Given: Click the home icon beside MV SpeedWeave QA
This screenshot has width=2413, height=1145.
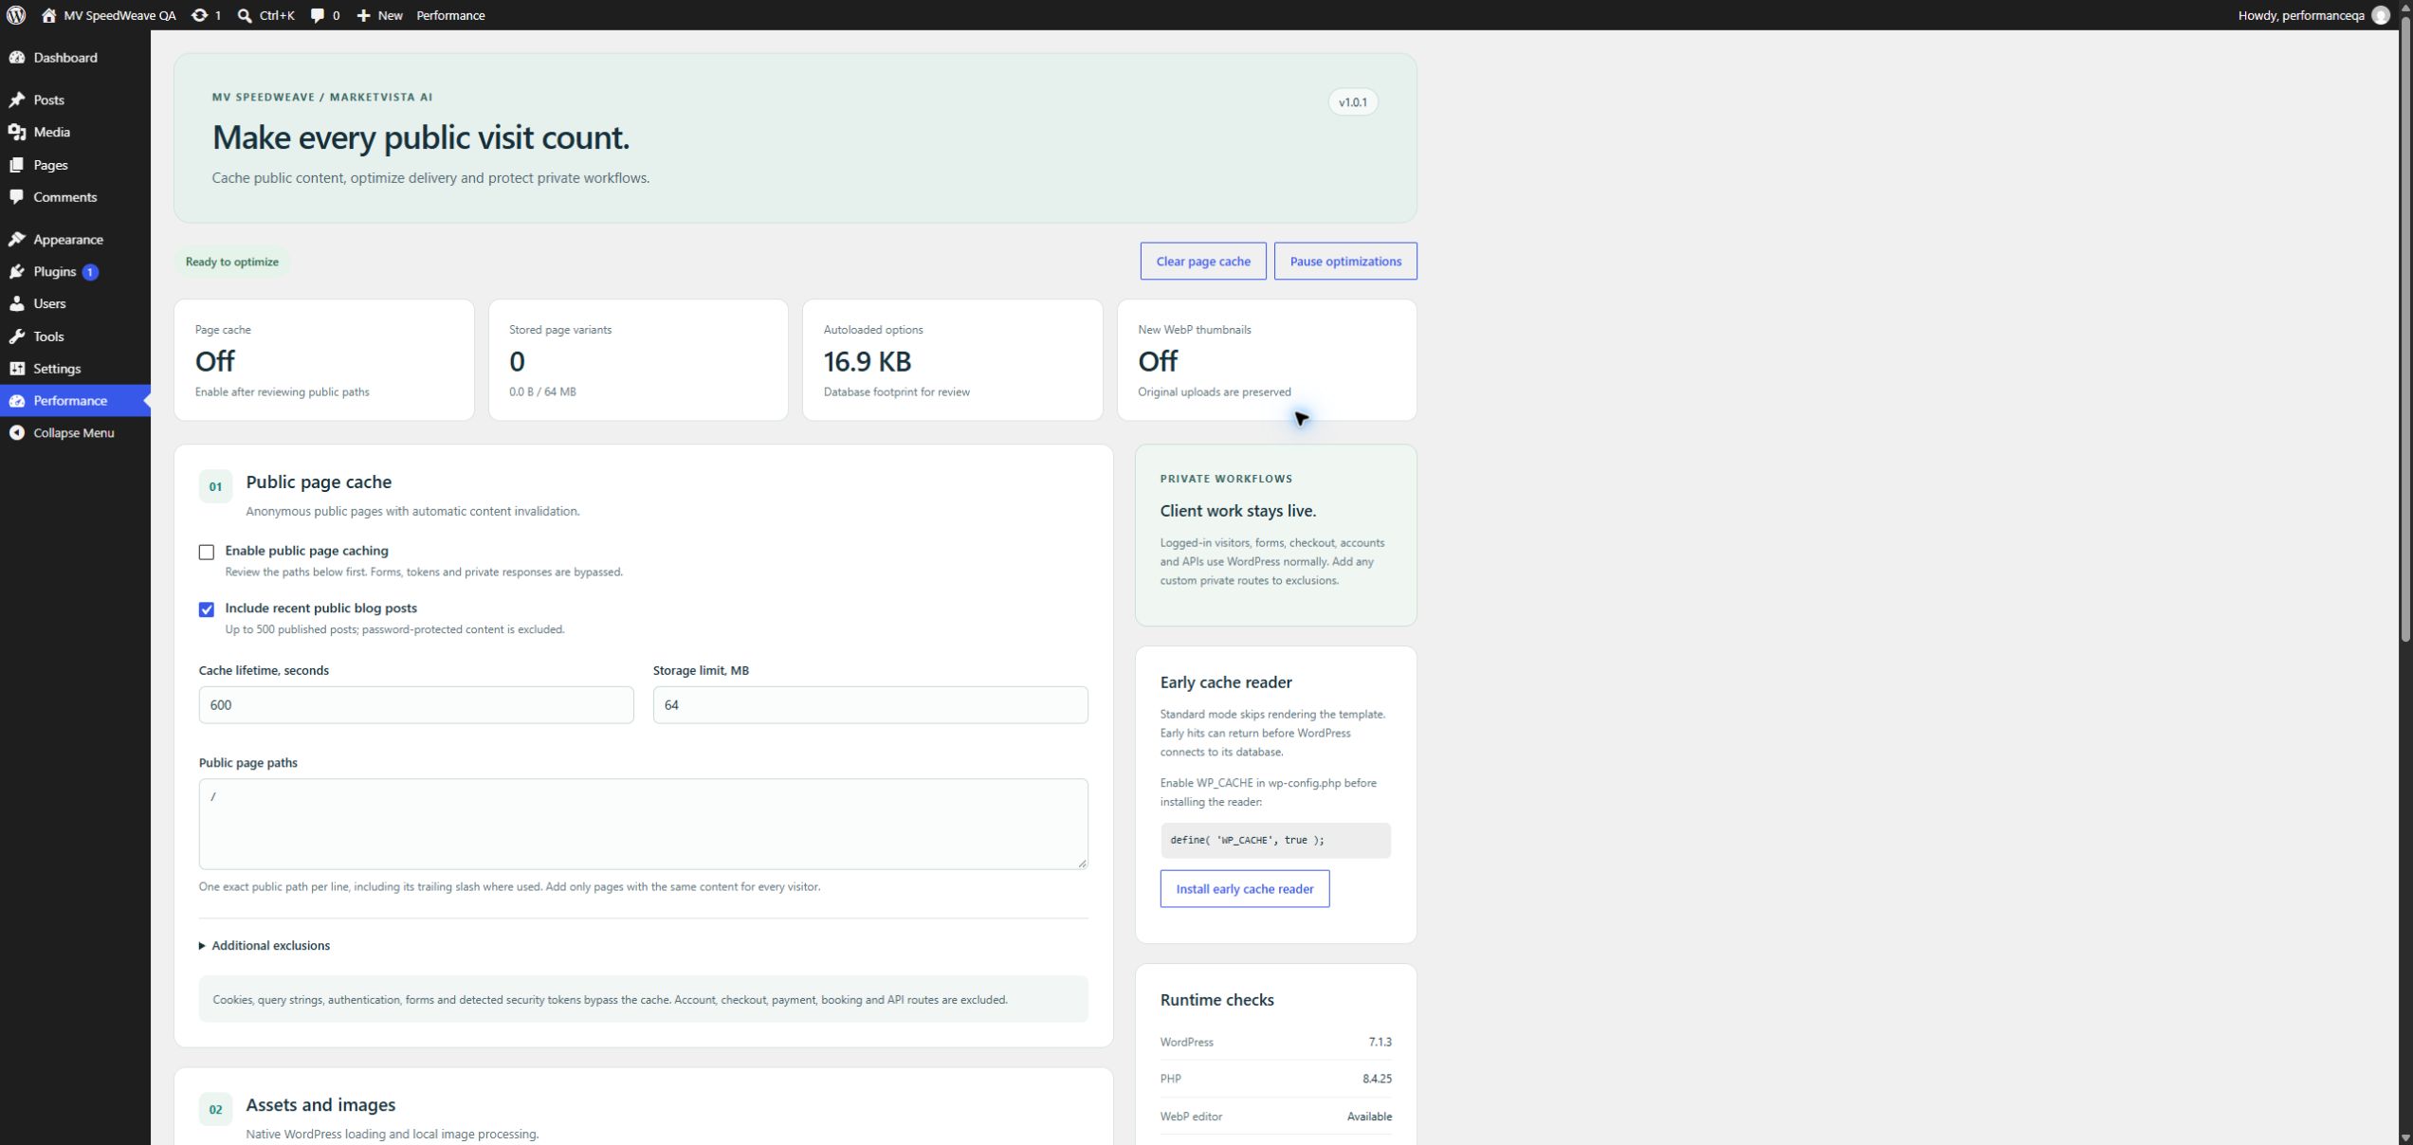Looking at the screenshot, I should point(48,15).
